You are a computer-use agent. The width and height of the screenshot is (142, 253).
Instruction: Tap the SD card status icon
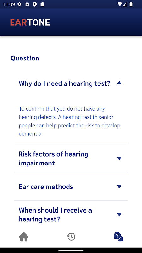pos(42,4)
